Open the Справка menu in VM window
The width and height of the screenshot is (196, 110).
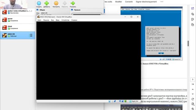(74, 20)
